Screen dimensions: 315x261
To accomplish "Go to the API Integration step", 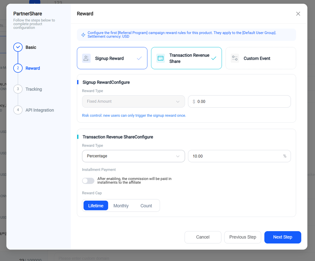I will coord(40,110).
